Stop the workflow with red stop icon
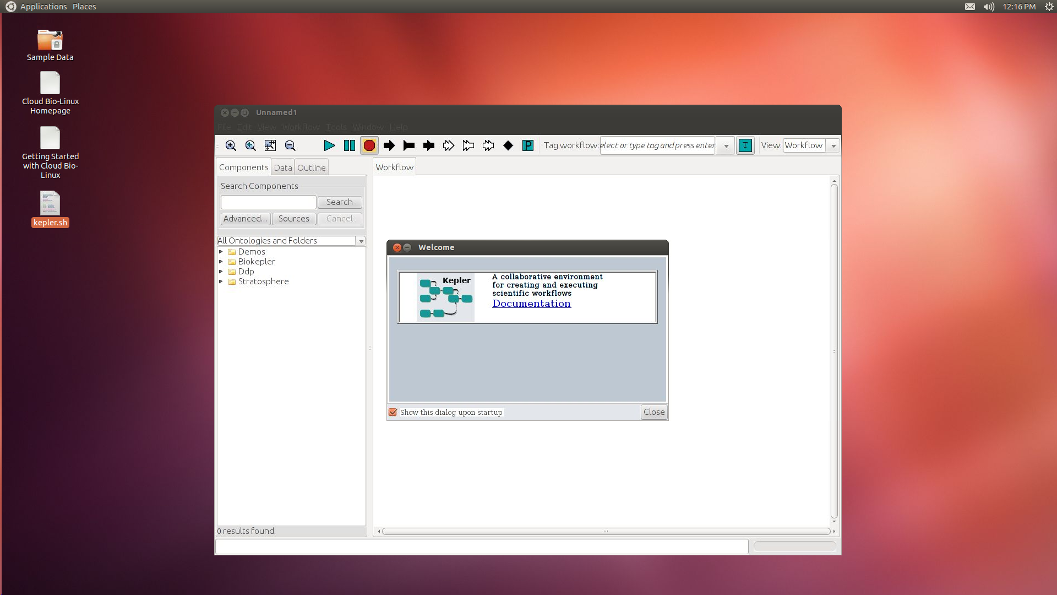This screenshot has width=1057, height=595. tap(369, 145)
